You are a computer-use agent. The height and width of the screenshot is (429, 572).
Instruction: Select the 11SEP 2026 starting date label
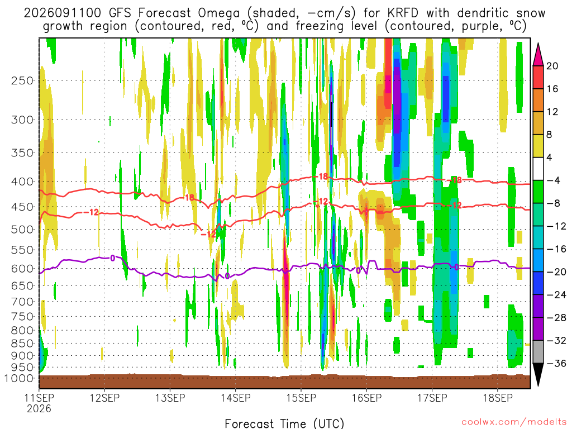coord(39,403)
